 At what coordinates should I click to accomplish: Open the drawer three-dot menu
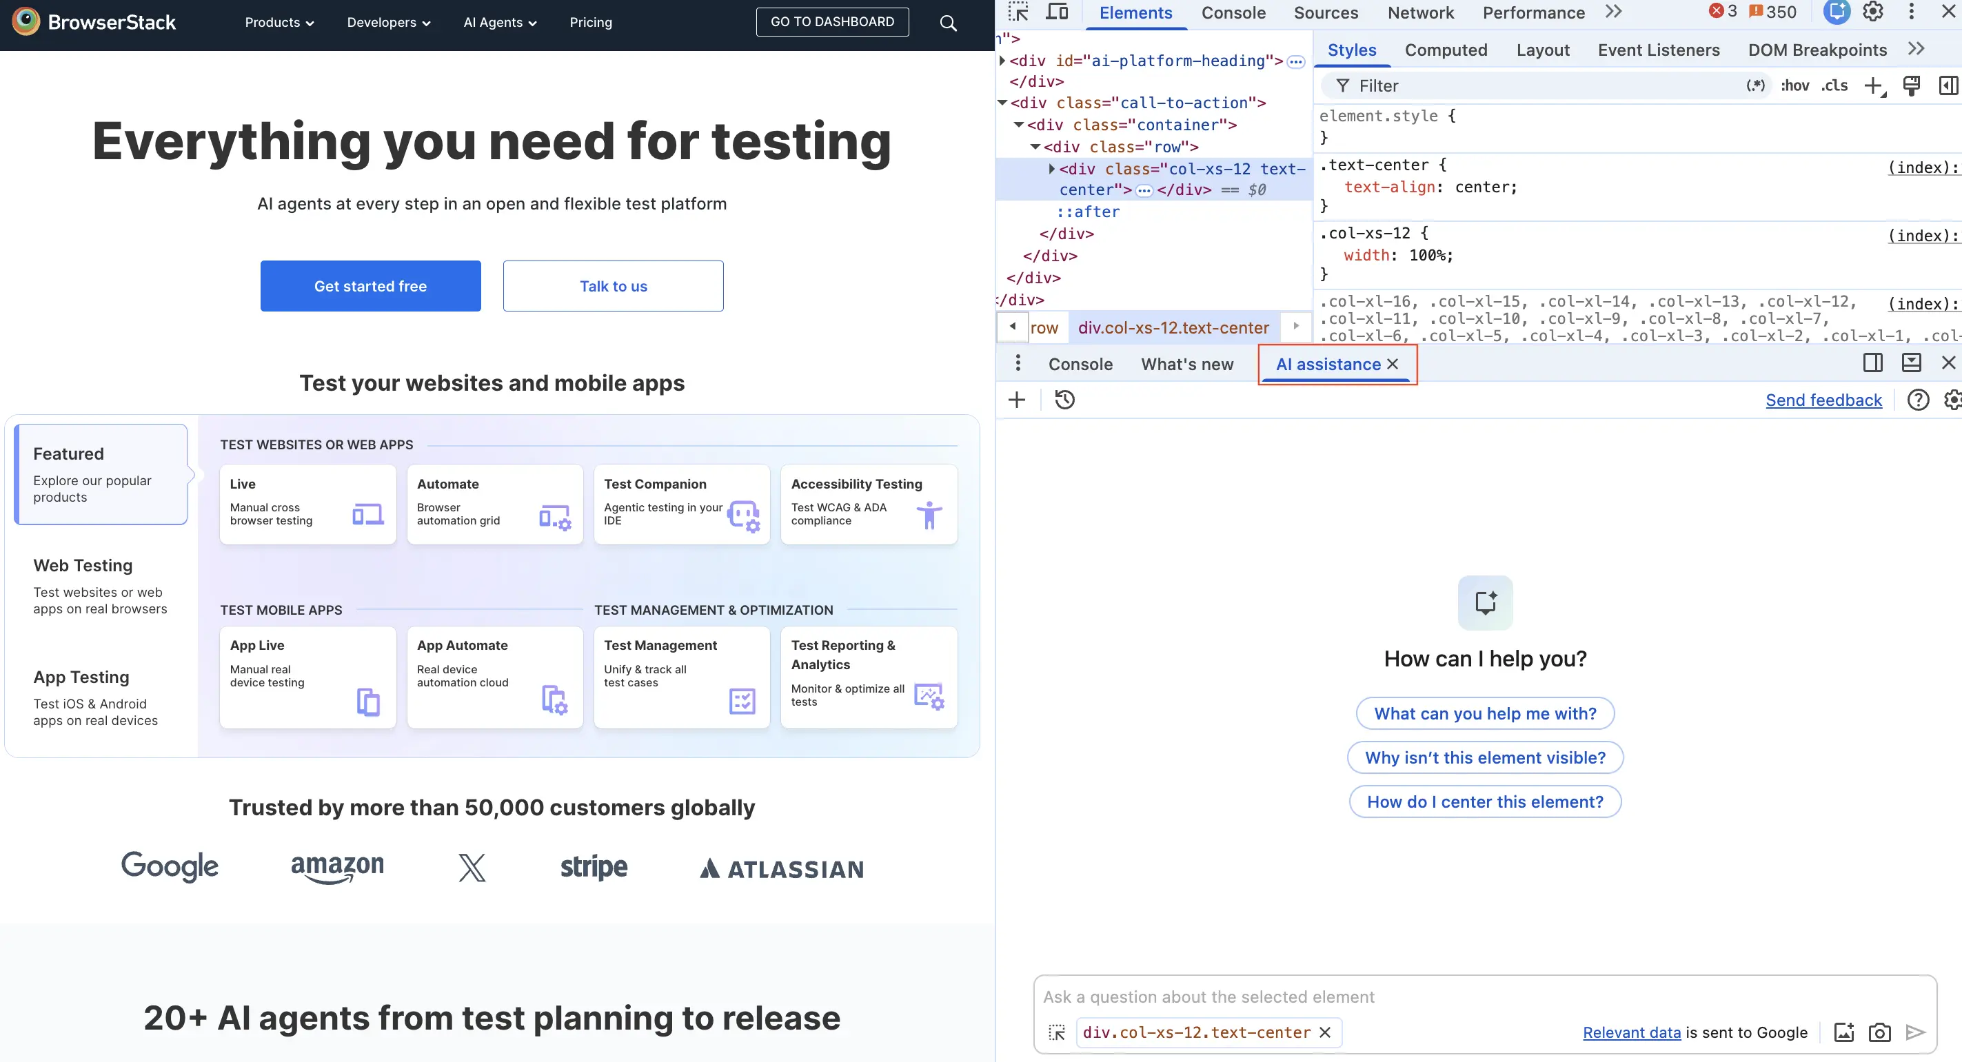click(1018, 363)
